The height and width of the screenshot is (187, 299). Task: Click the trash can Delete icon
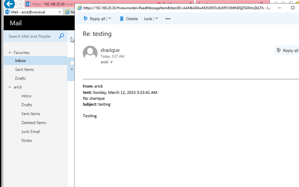122,19
